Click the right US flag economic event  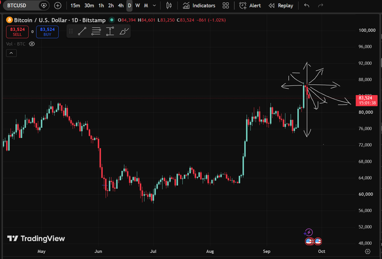[x=318, y=242]
